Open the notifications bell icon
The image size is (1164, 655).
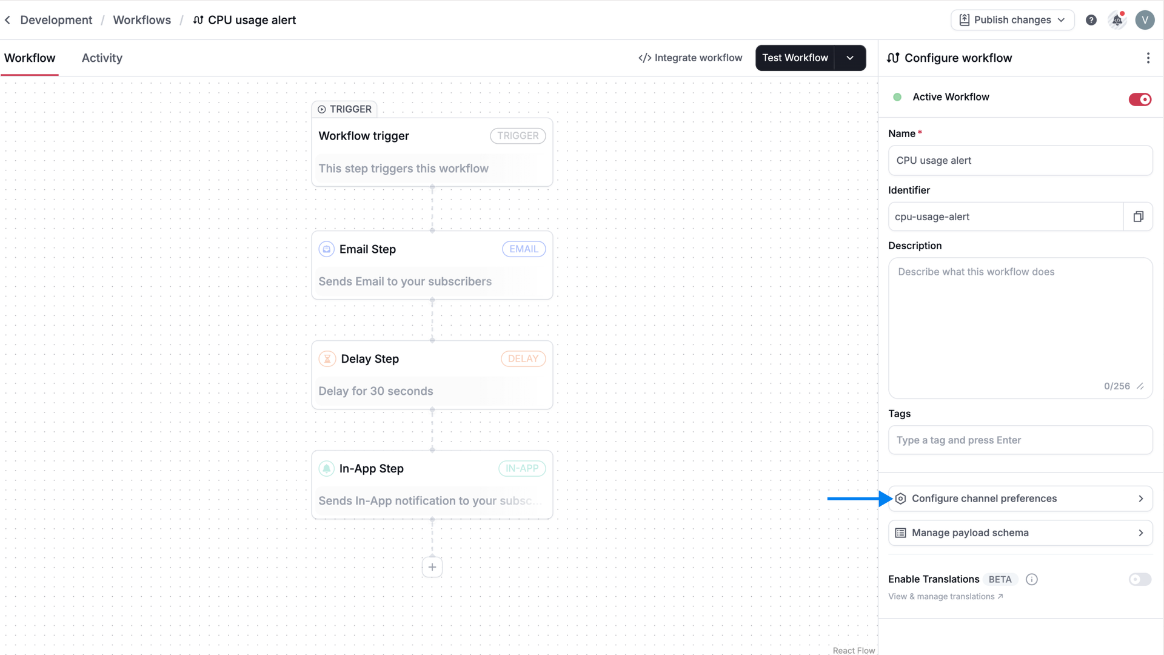[1117, 19]
